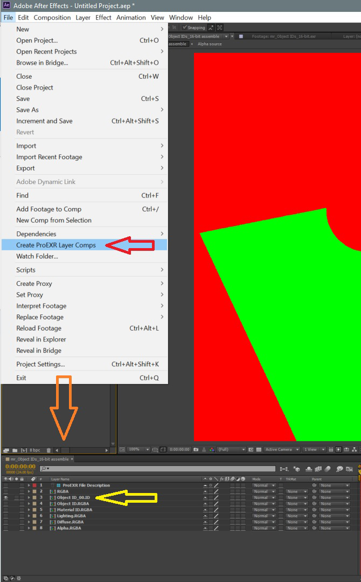Expand the Object ID_00.ID layer properties
The height and width of the screenshot is (582, 361).
click(x=29, y=497)
